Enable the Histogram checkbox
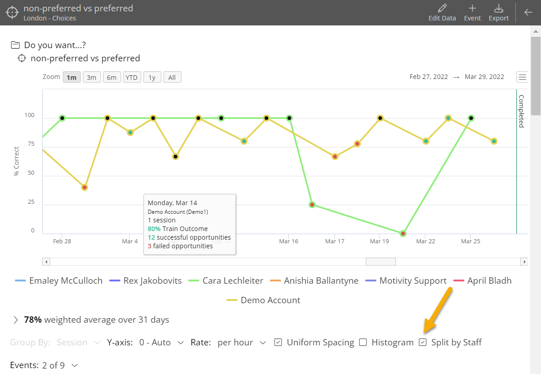 coord(363,342)
